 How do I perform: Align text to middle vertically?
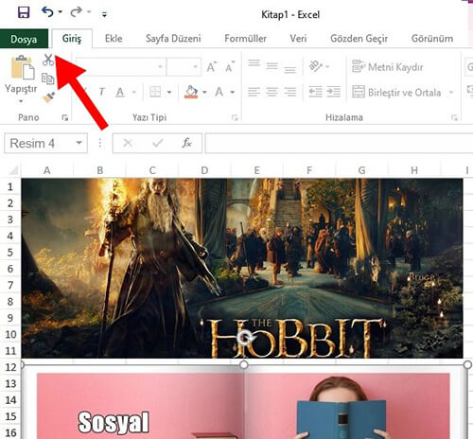click(x=272, y=66)
